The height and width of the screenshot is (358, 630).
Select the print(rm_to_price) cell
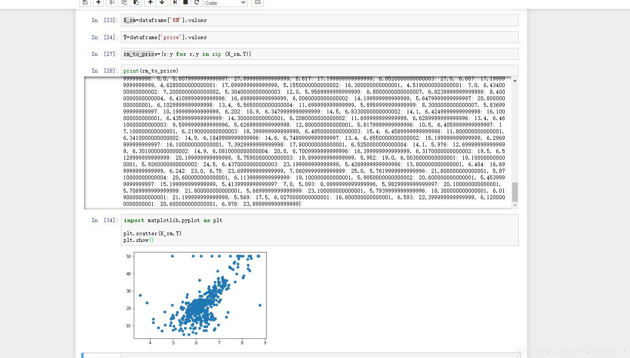pos(319,70)
